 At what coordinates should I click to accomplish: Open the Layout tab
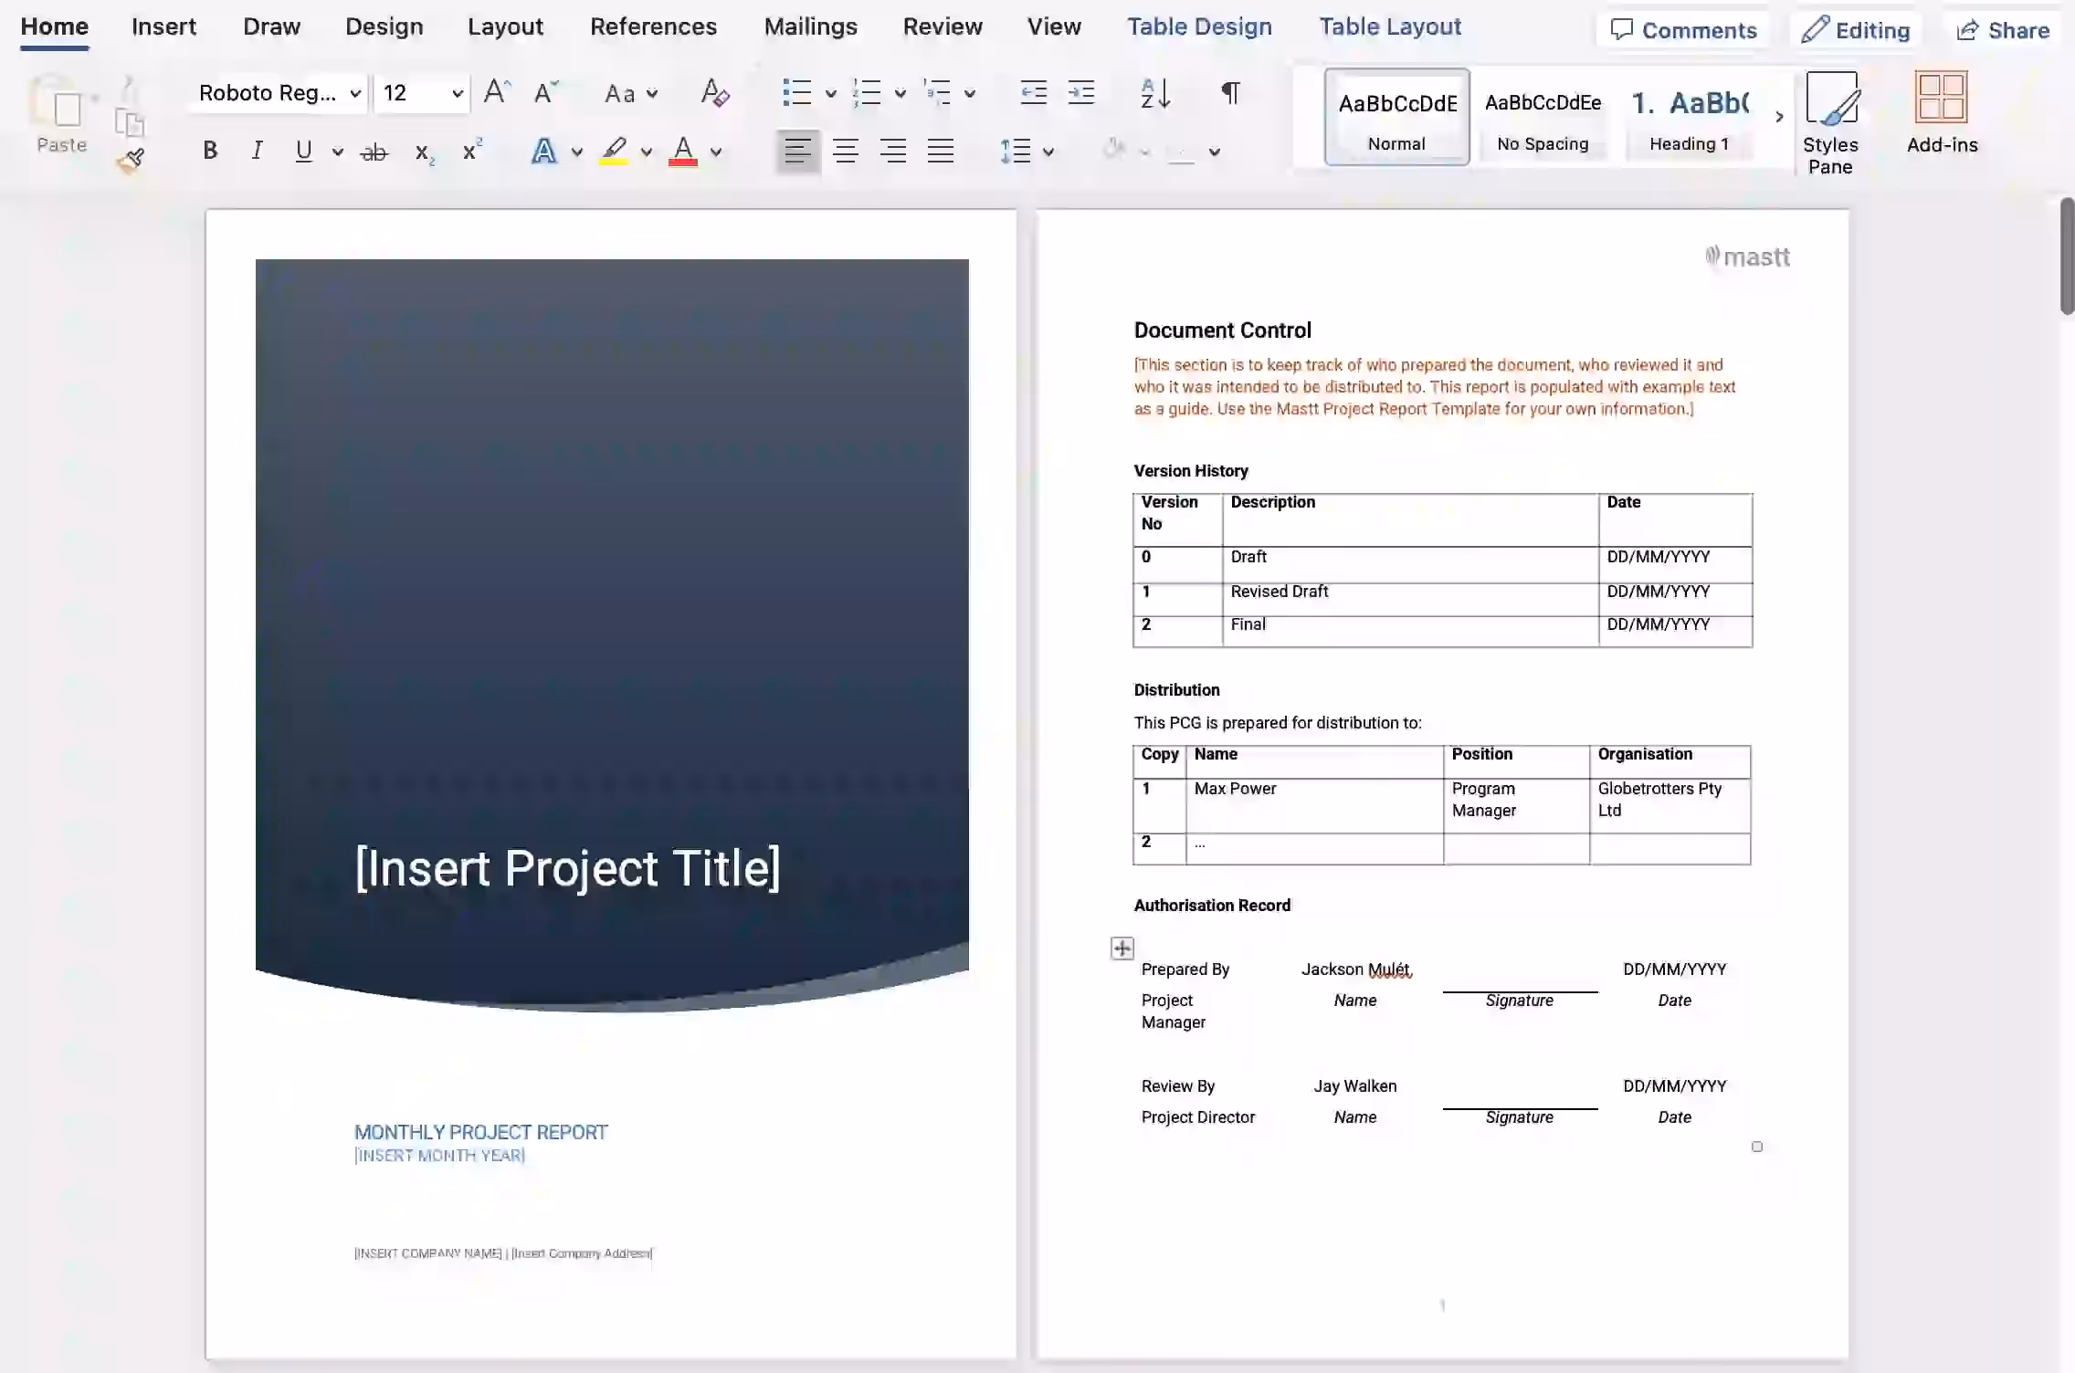click(505, 26)
